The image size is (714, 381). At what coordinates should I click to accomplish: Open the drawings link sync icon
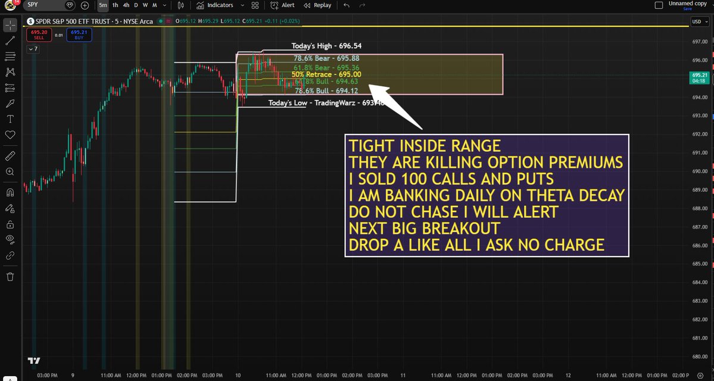point(10,256)
